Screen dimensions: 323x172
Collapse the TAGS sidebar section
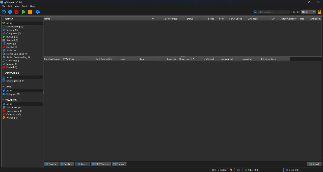[x=3, y=87]
